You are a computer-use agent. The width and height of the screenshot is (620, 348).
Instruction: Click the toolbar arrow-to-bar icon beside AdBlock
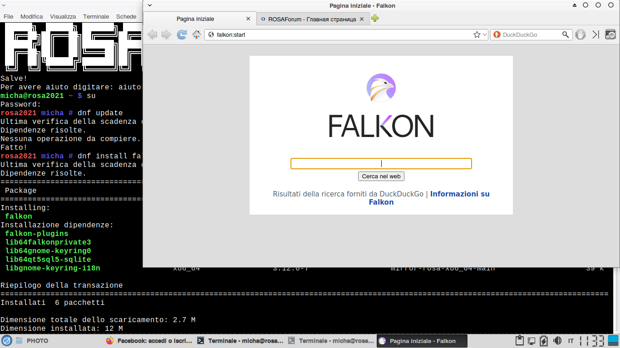[x=595, y=34]
